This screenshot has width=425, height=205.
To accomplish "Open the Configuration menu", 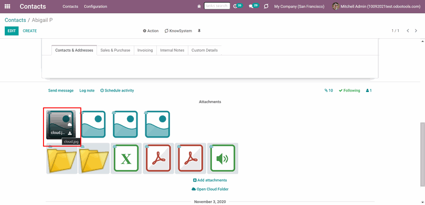I will pos(95,6).
